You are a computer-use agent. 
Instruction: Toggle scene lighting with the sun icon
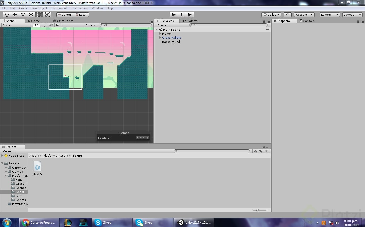click(45, 25)
